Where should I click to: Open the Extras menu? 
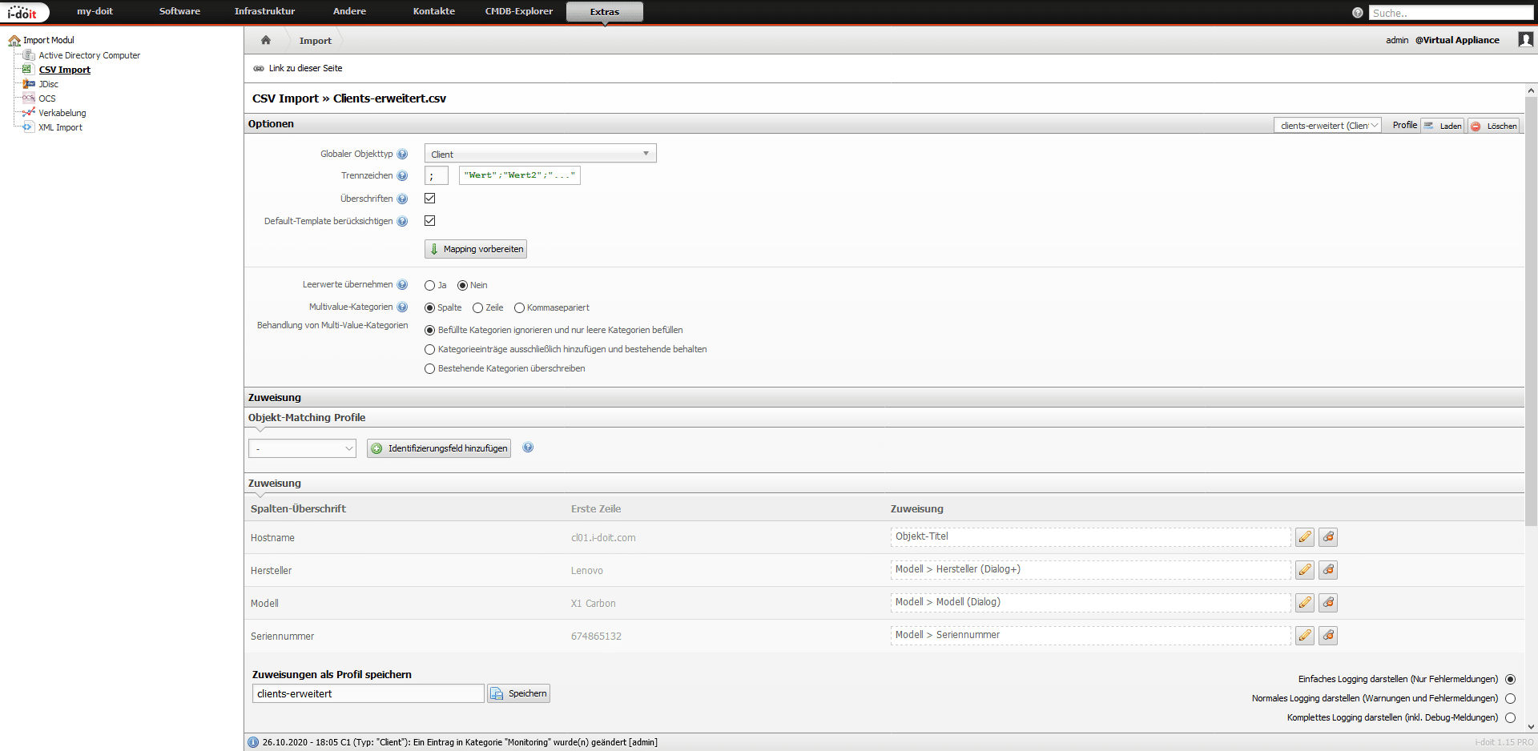(x=604, y=11)
